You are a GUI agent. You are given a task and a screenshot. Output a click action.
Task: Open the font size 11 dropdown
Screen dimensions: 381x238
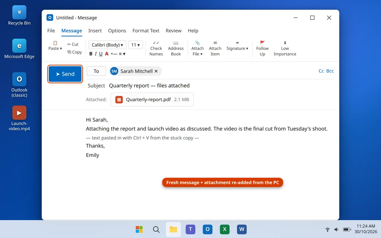(x=135, y=45)
